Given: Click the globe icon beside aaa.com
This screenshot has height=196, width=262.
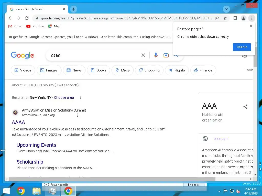Looking at the screenshot, I should pyautogui.click(x=205, y=139).
